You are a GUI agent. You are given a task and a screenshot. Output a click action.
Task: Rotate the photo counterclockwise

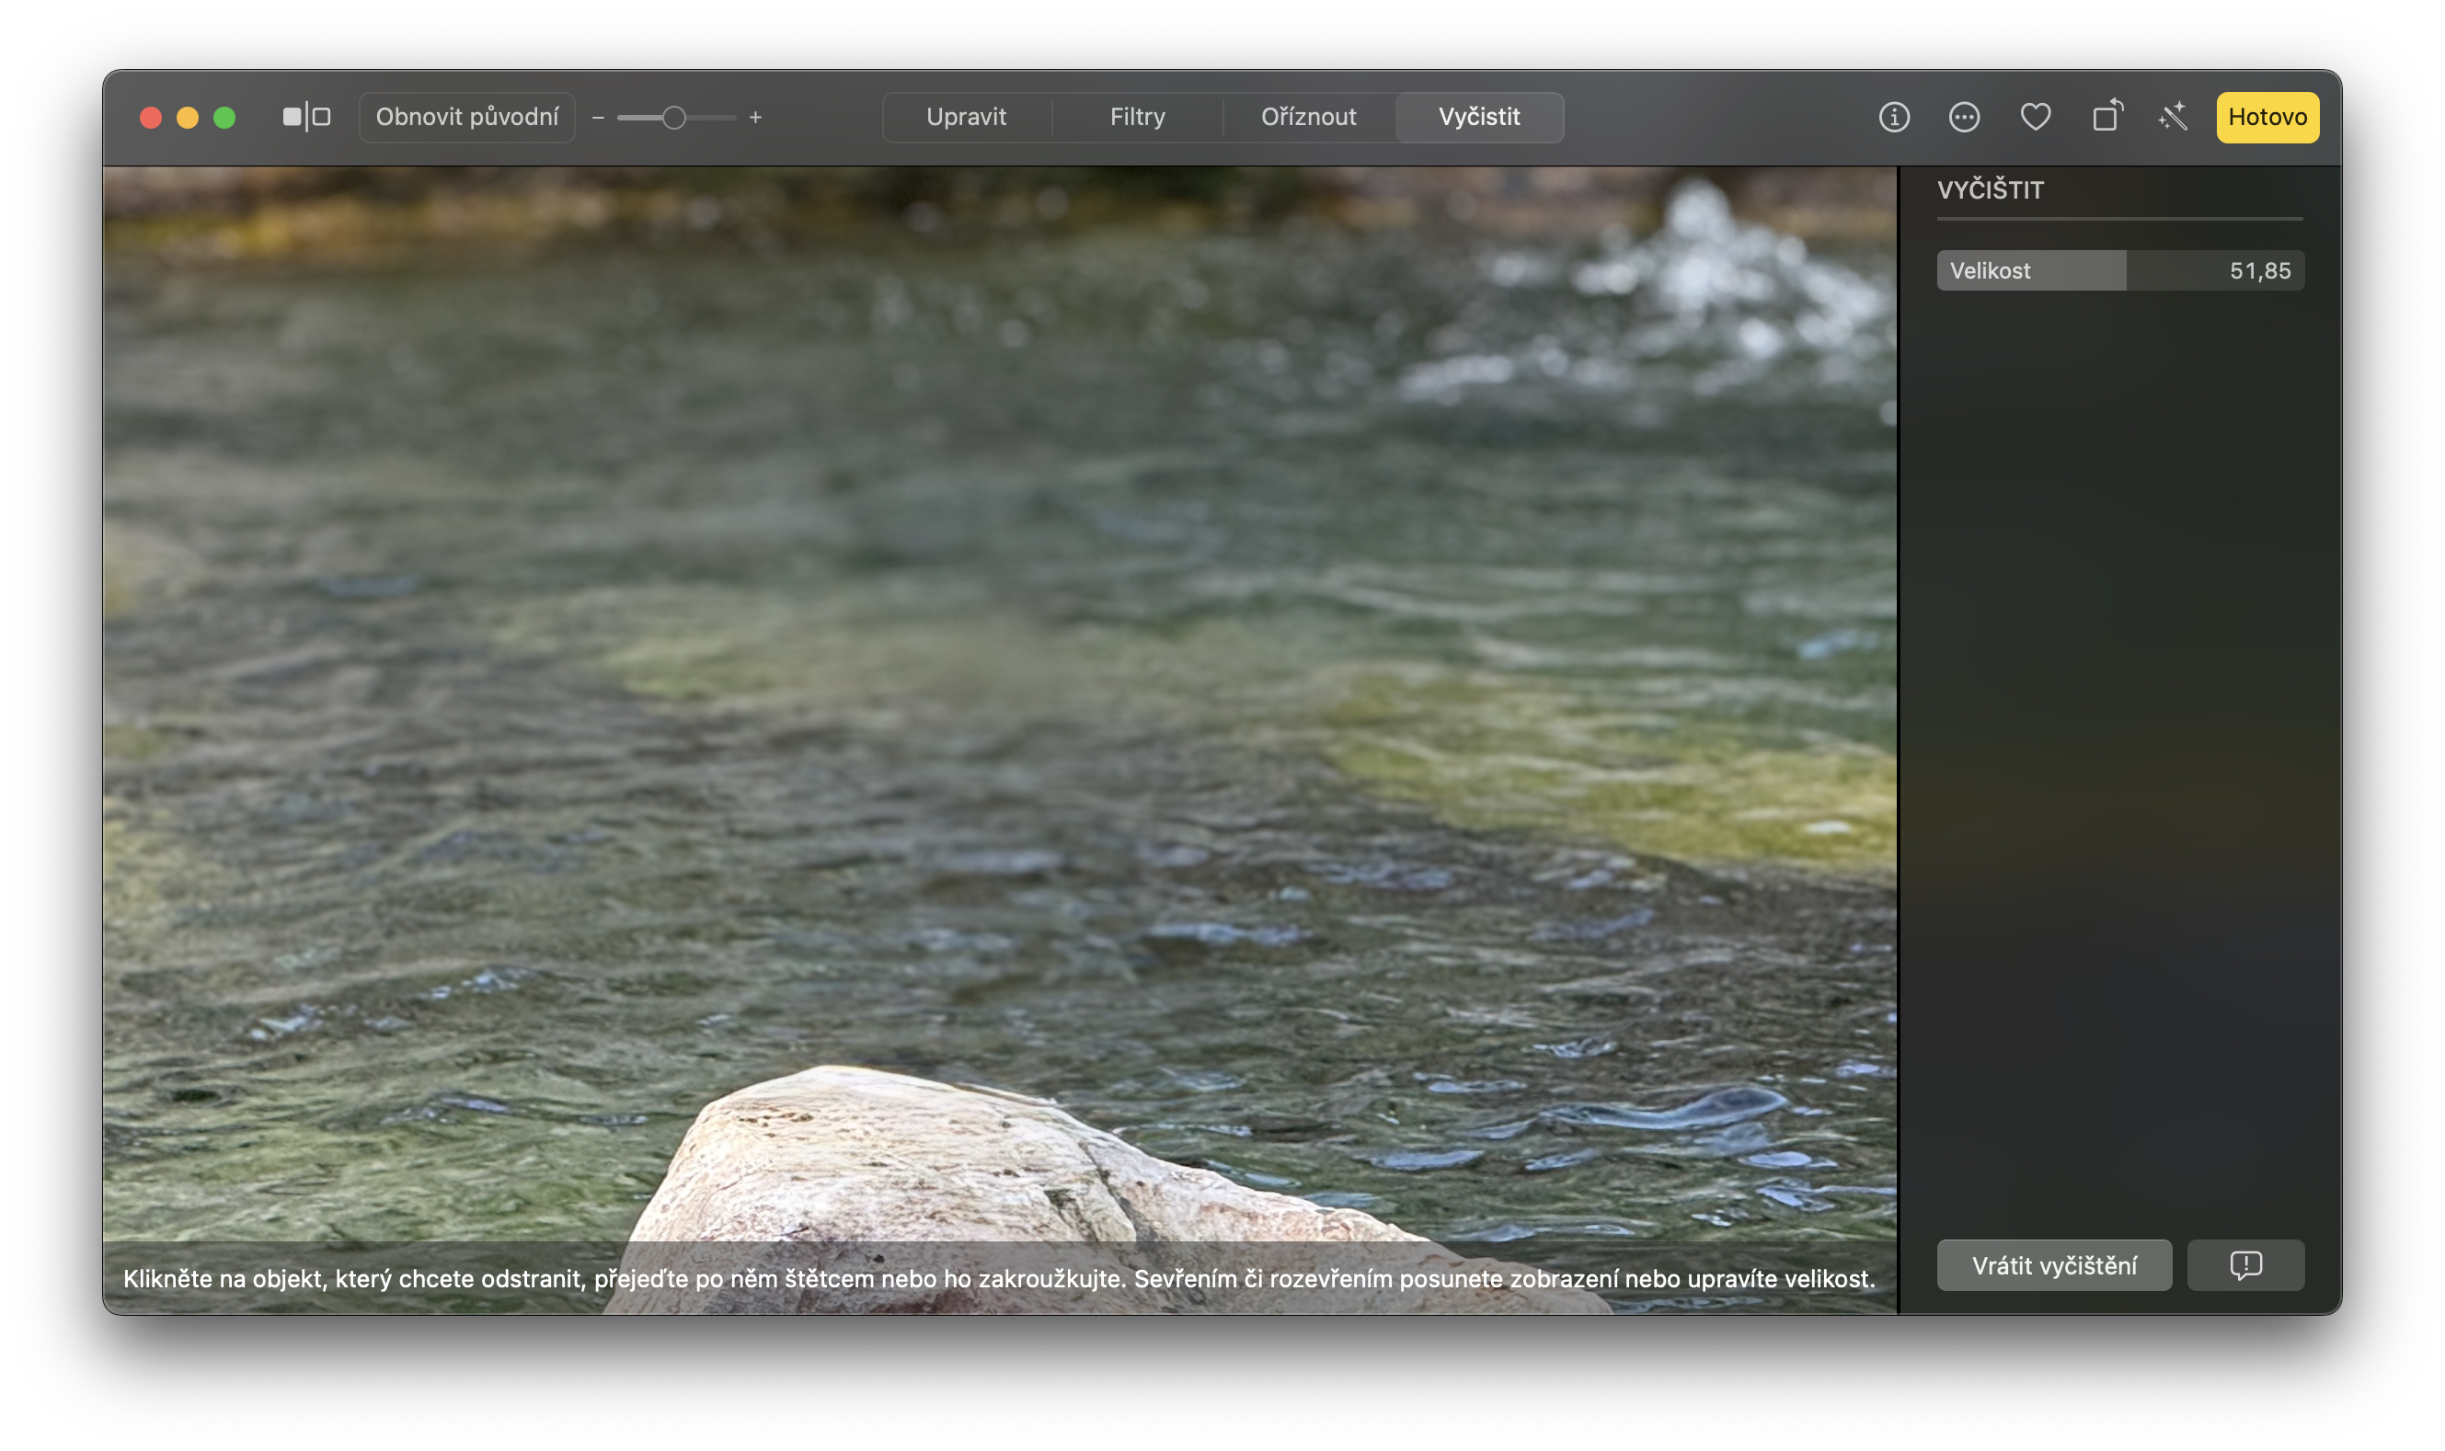[x=2106, y=117]
